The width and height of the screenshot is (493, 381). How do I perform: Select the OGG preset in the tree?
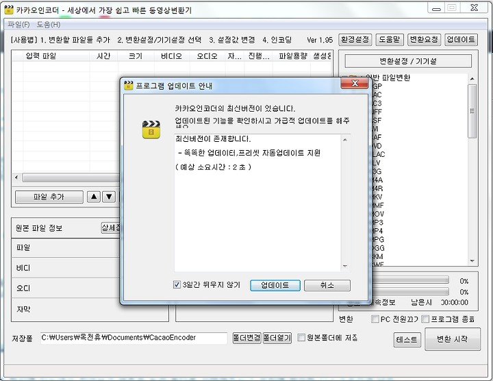click(378, 248)
